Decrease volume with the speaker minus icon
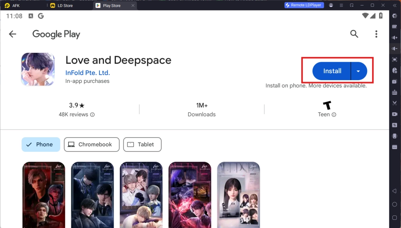This screenshot has width=401, height=228. (395, 48)
